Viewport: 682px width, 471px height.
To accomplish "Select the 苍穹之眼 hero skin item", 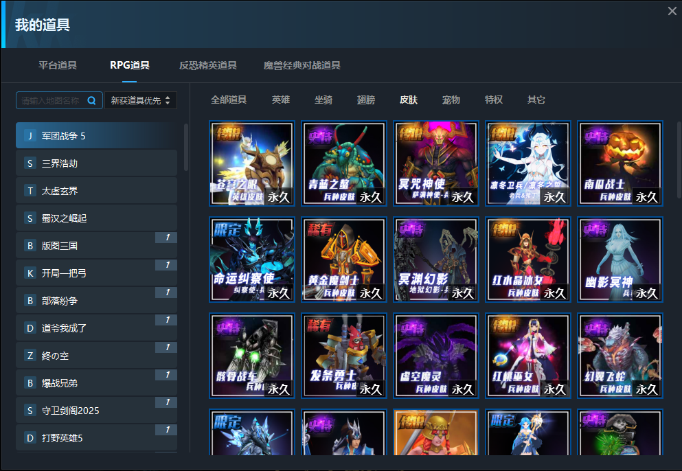I will click(x=252, y=163).
